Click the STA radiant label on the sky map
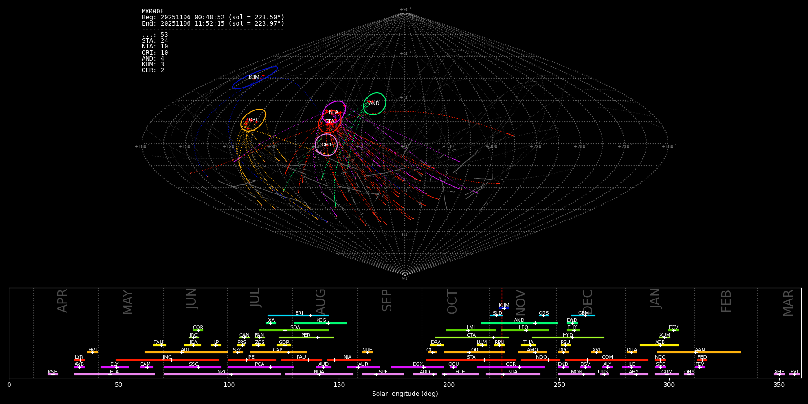Viewport: 808px width, 404px height. click(x=330, y=122)
